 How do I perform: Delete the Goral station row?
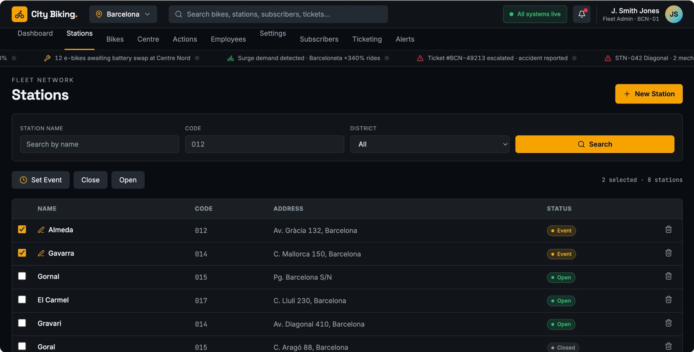668,346
